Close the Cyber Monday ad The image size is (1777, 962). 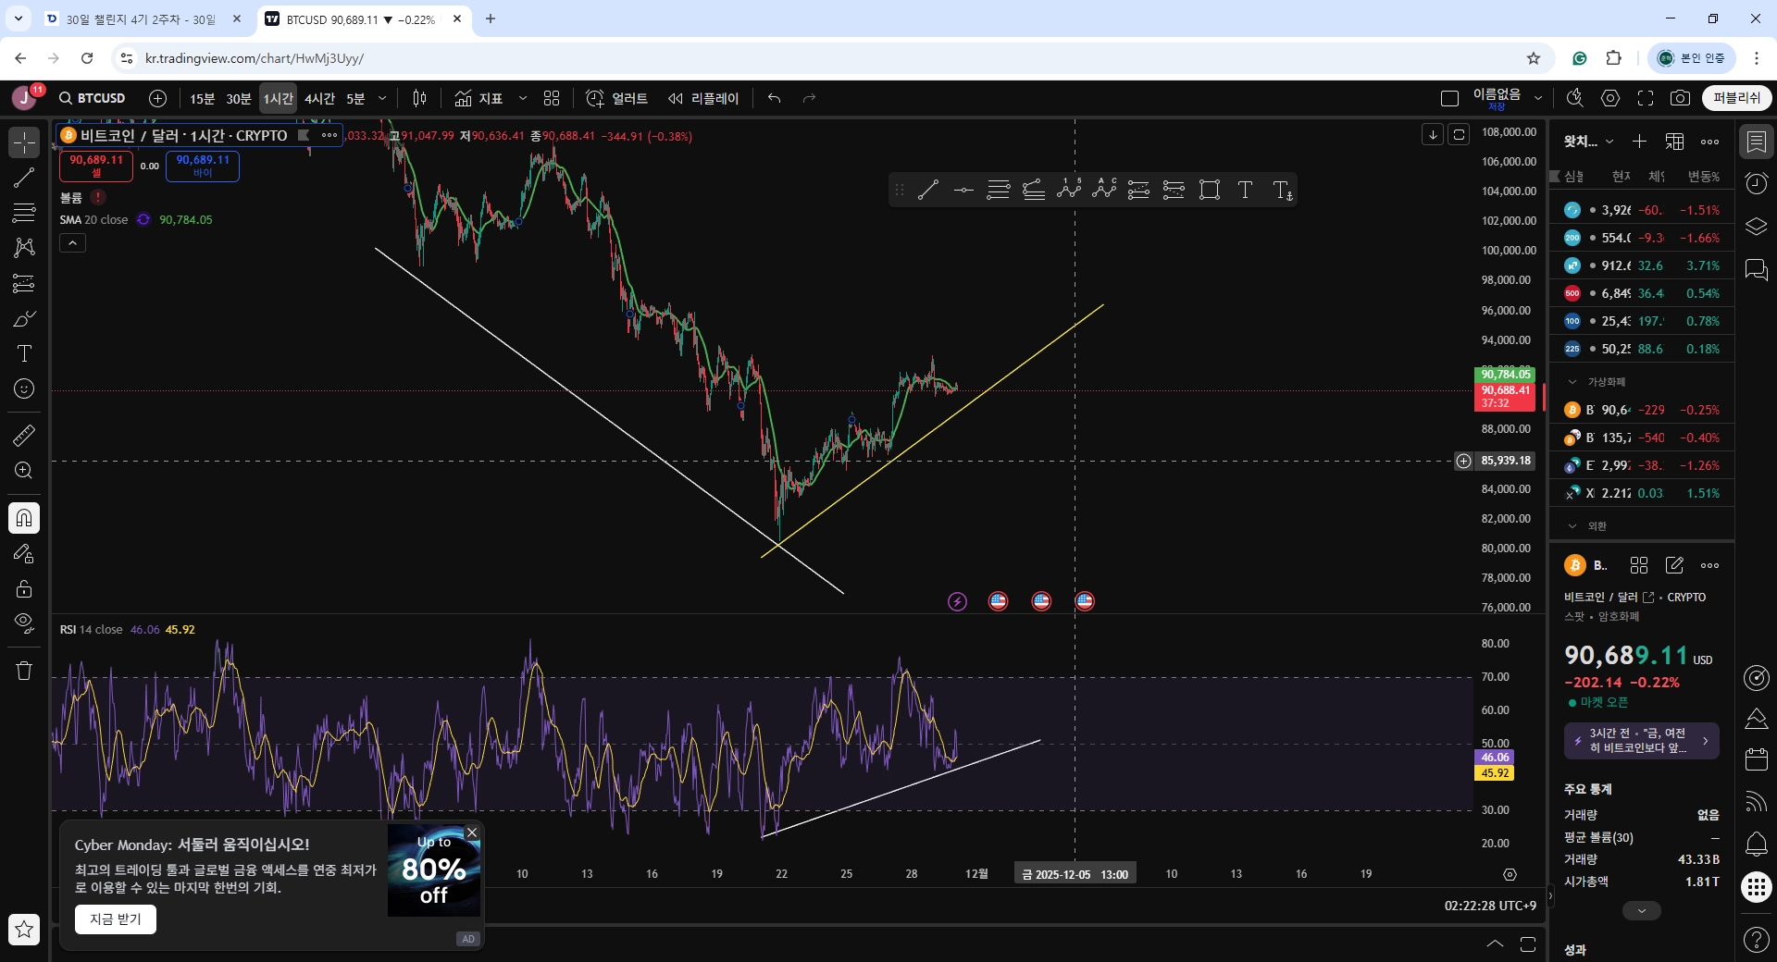click(472, 832)
